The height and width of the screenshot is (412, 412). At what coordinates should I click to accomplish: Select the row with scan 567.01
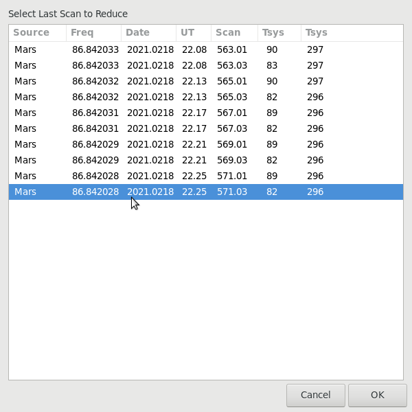pyautogui.click(x=206, y=113)
